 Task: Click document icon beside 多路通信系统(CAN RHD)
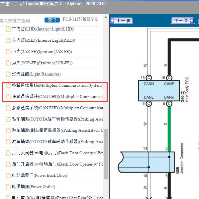pyautogui.click(x=8, y=108)
